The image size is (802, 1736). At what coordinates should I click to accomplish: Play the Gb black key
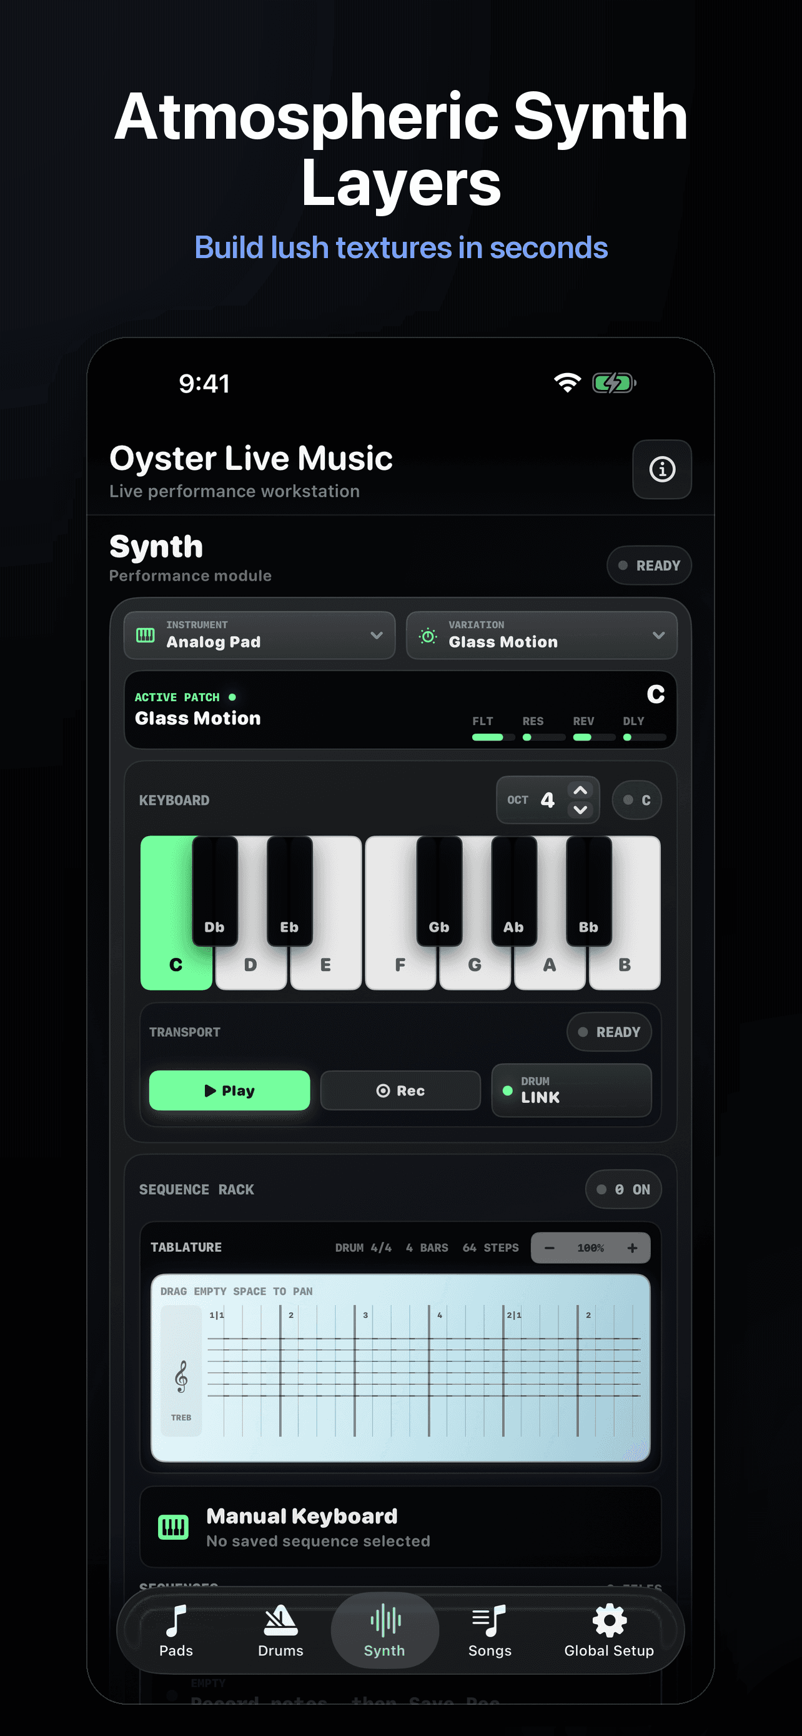[439, 891]
